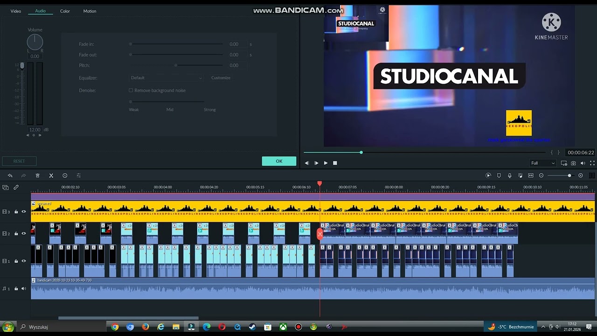Step to previous frame

coord(306,163)
